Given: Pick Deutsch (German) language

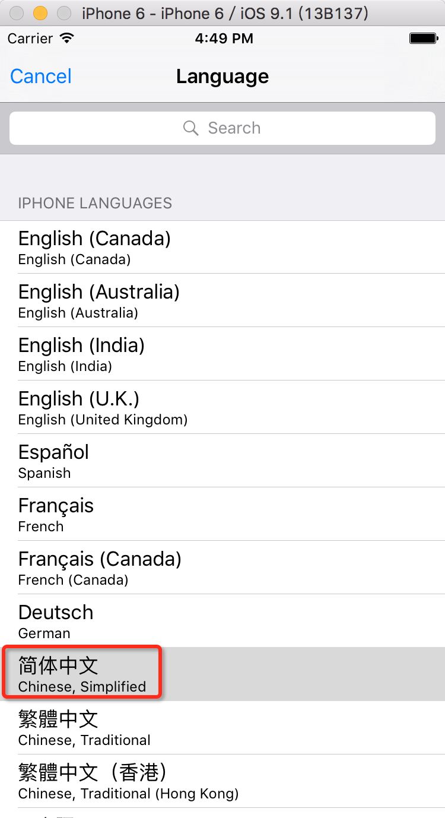Looking at the screenshot, I should [223, 621].
